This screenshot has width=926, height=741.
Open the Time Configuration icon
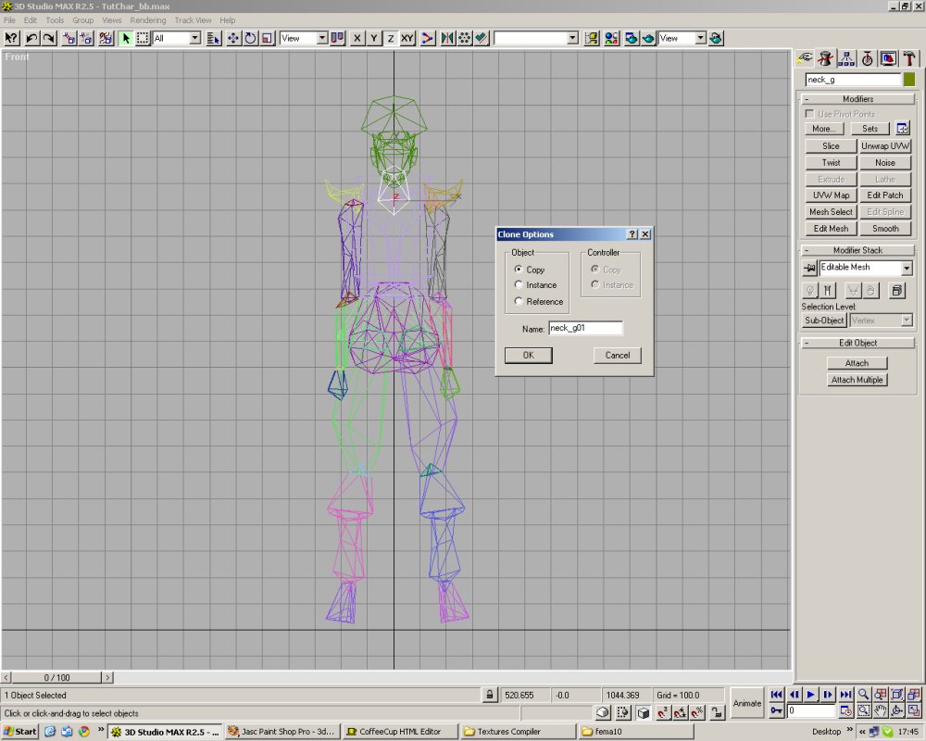[x=846, y=710]
